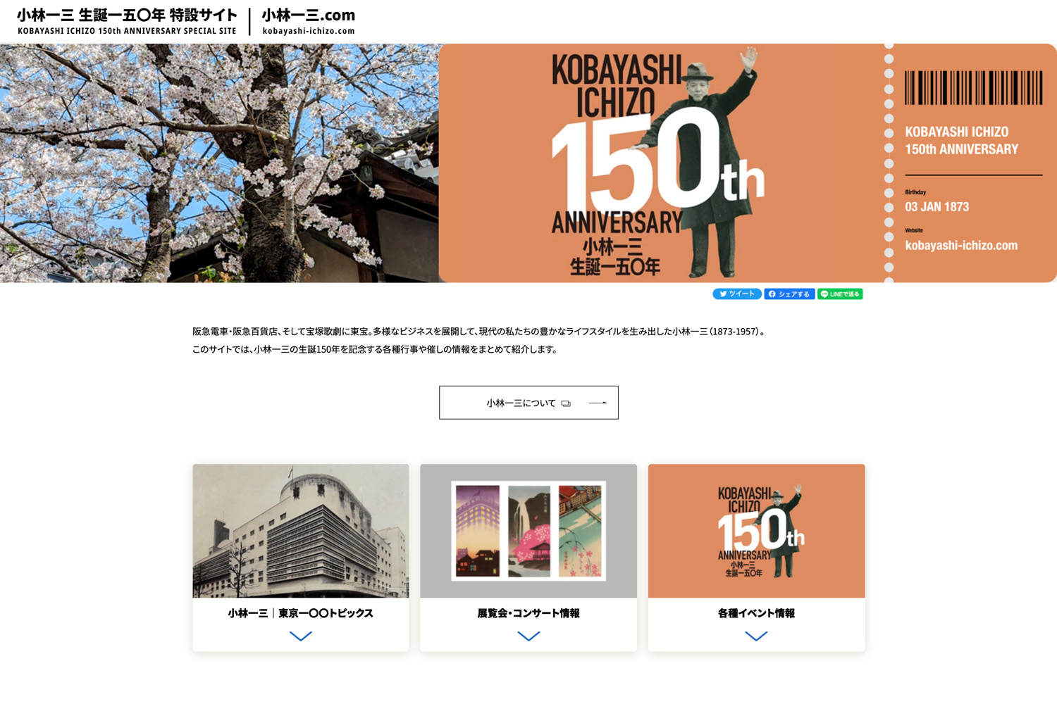Click the arrow icon in 小林一三について button
This screenshot has width=1057, height=704.
pyautogui.click(x=598, y=403)
